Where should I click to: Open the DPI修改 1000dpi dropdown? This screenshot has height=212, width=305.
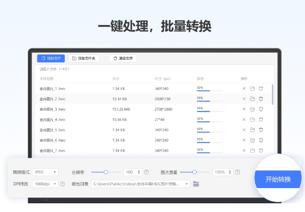coord(45,184)
